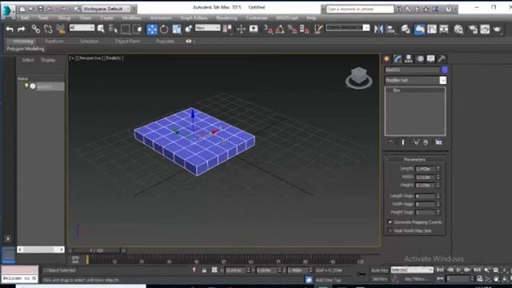Switch to the Object Paint ribbon tab

127,41
